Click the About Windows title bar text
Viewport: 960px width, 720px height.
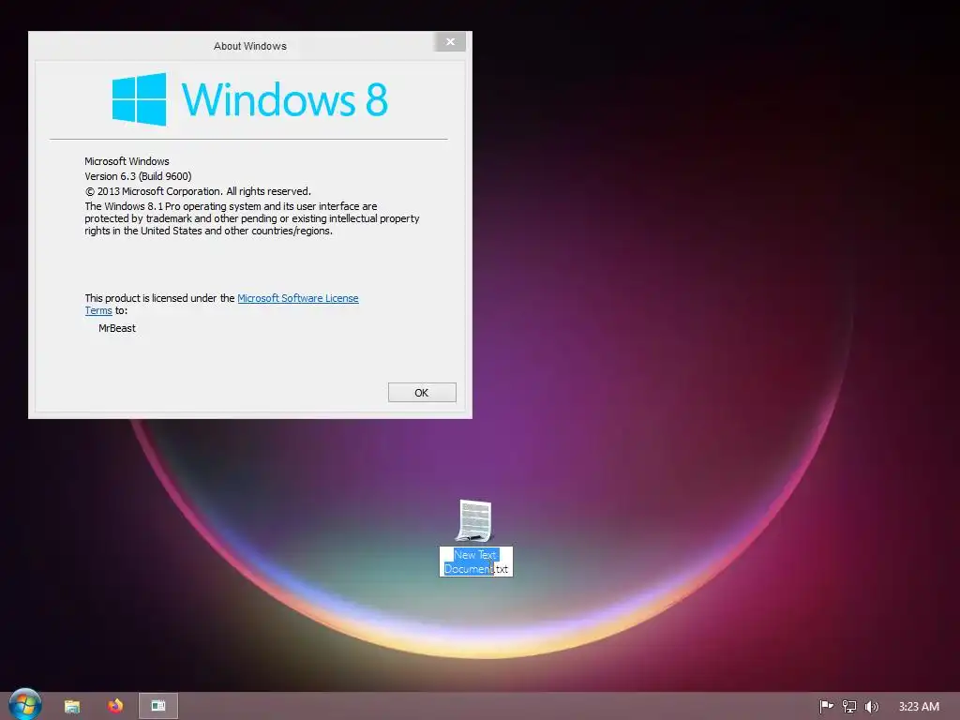point(249,46)
